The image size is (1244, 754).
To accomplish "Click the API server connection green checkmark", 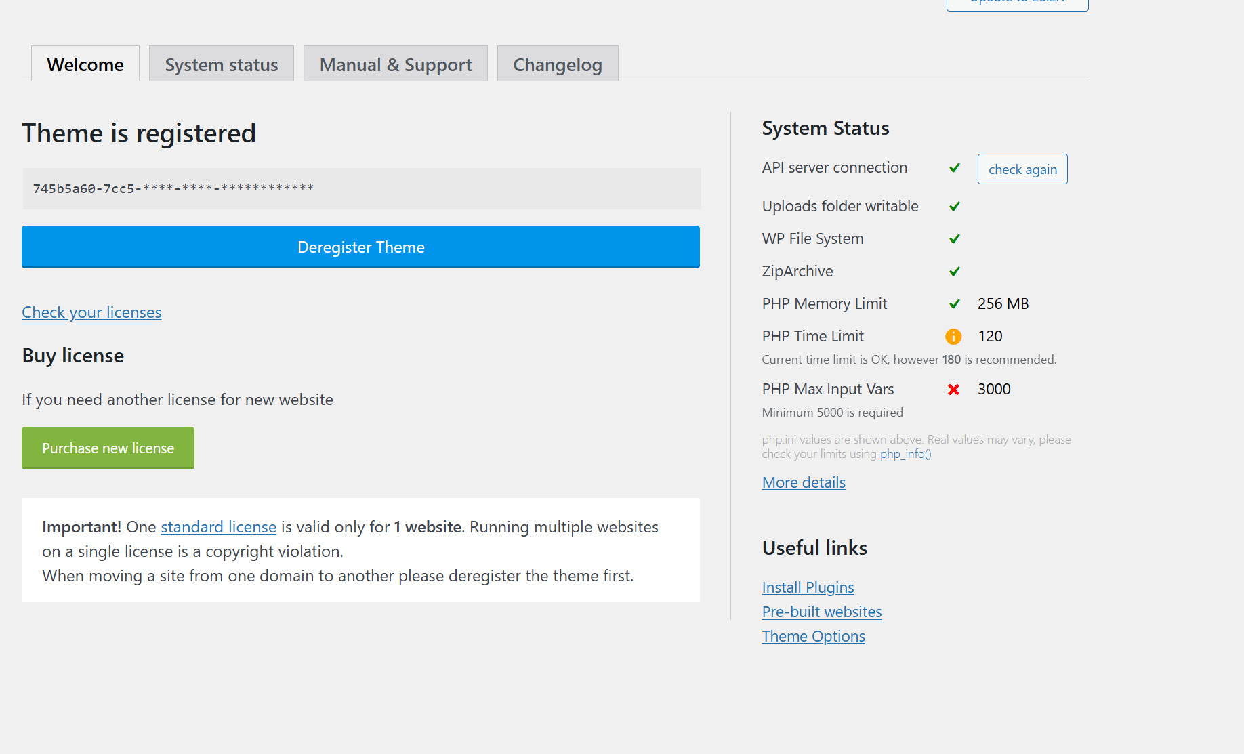I will pos(954,168).
